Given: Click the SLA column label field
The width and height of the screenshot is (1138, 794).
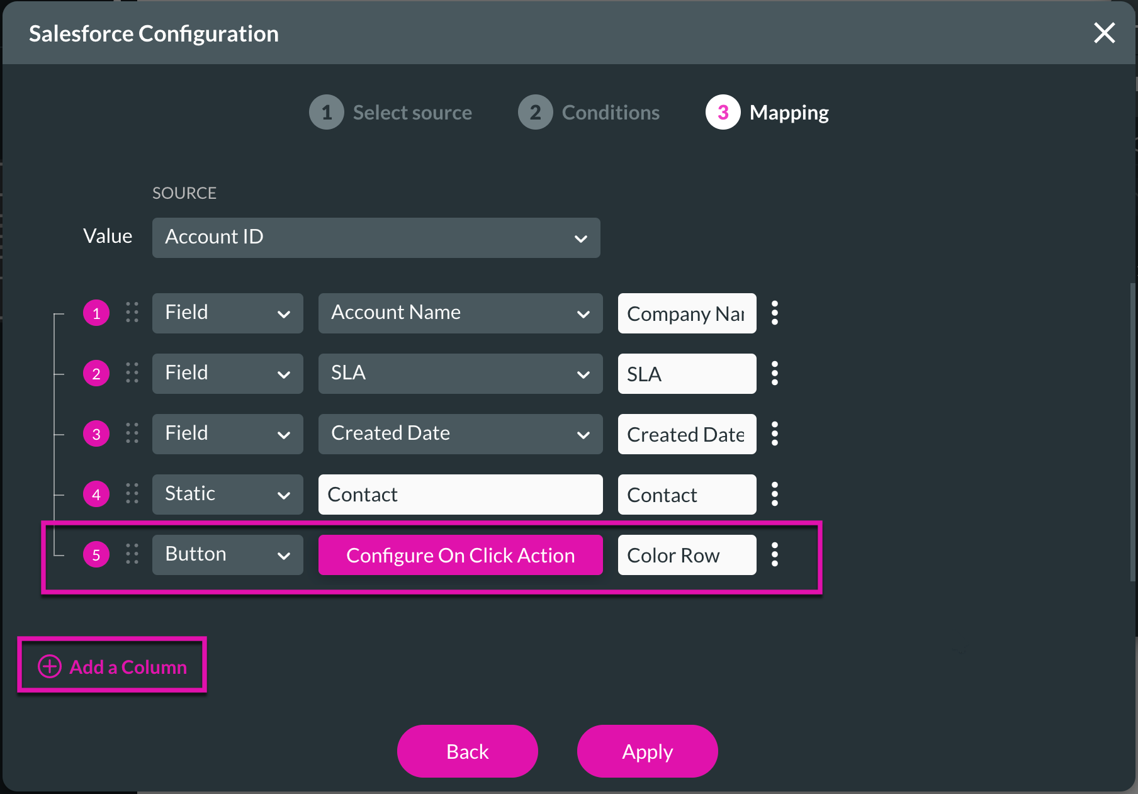Looking at the screenshot, I should click(x=687, y=374).
